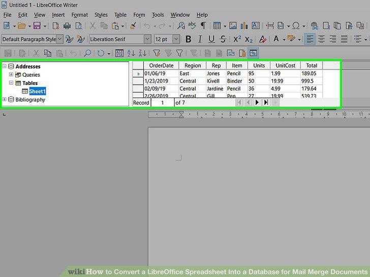Toggle Bold formatting
This screenshot has width=370, height=277.
coord(188,39)
